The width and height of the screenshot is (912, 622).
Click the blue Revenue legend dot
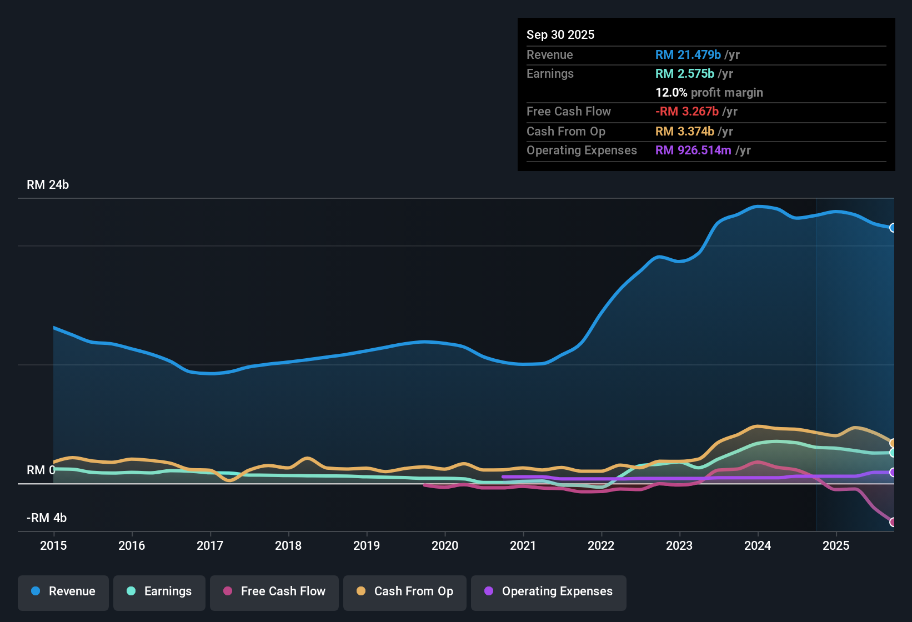click(35, 591)
